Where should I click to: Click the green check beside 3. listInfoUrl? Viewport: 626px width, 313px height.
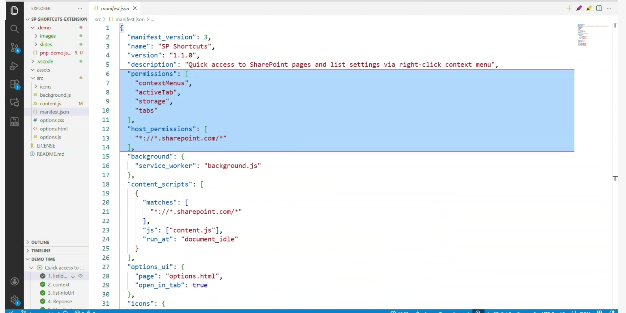click(x=43, y=293)
